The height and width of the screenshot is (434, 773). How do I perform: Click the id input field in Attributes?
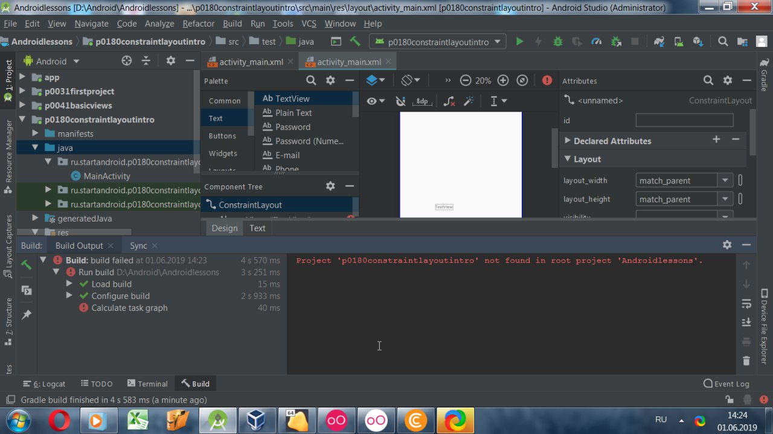coord(684,120)
